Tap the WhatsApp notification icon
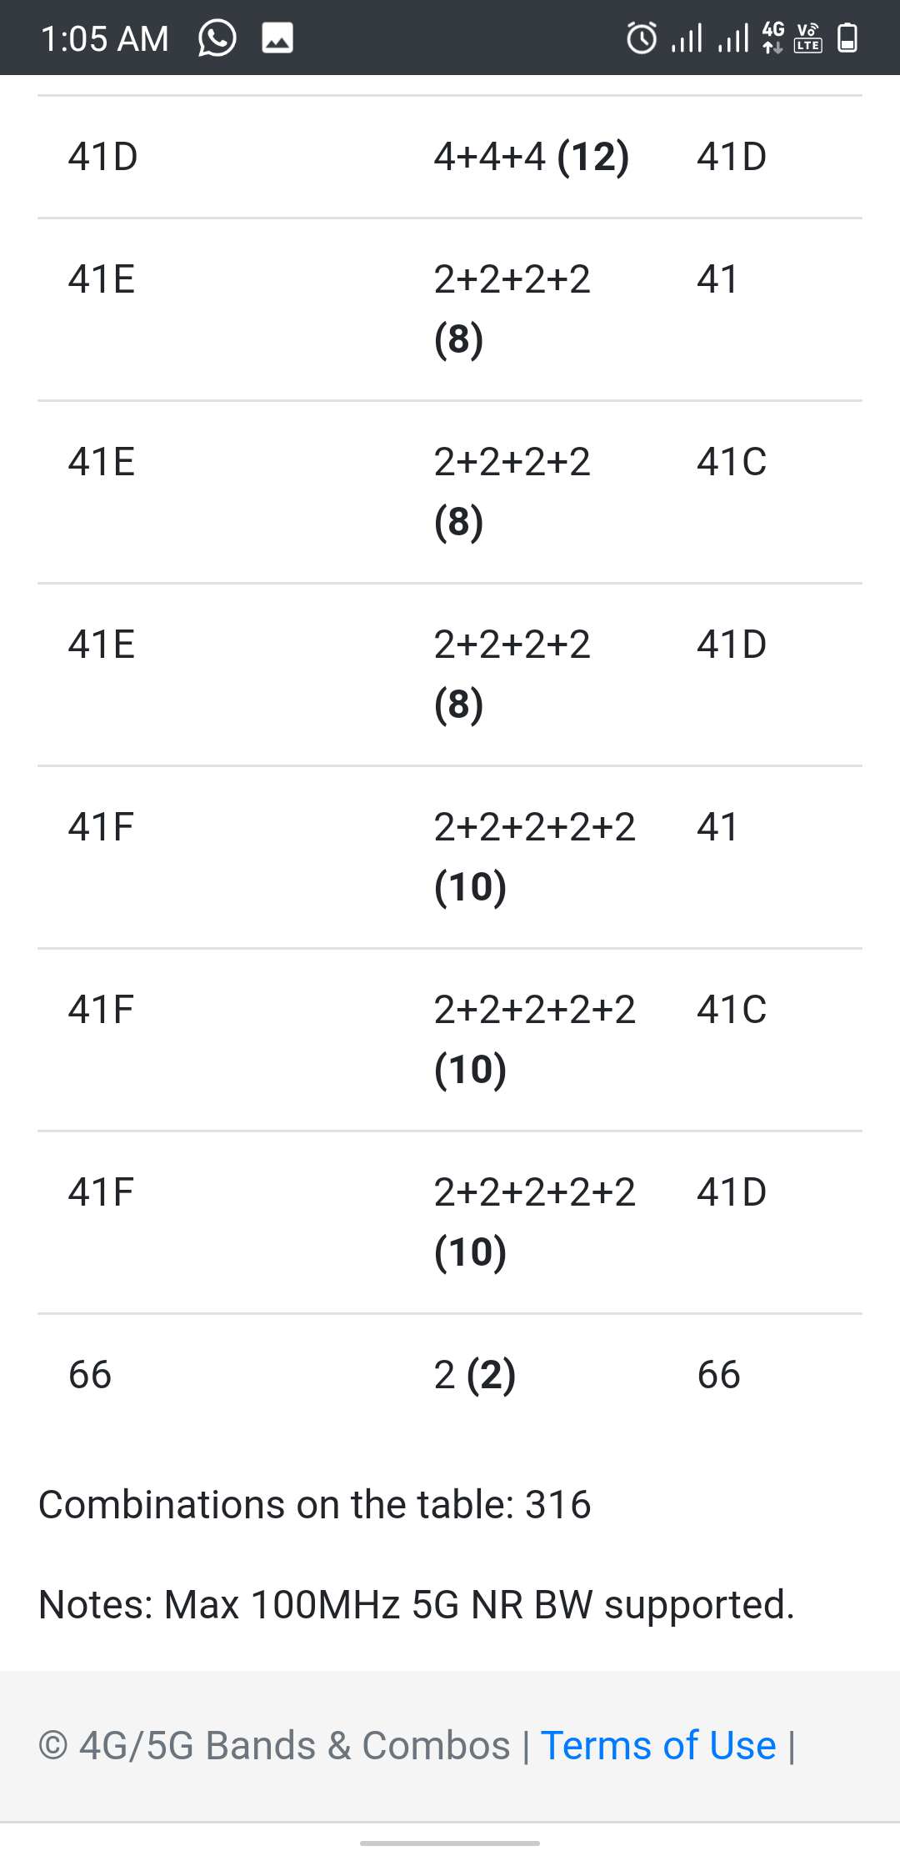The image size is (900, 1861). pos(217,38)
